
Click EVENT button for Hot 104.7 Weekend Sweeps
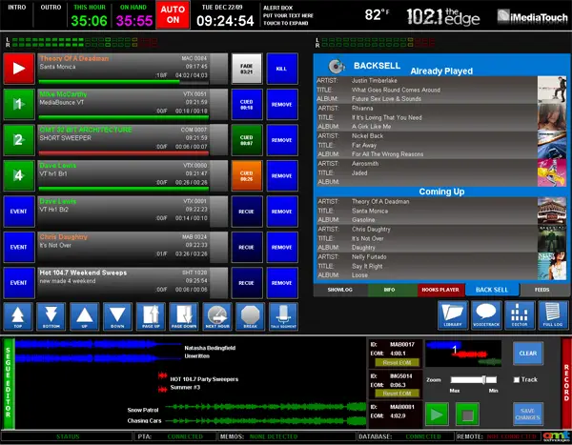(19, 283)
